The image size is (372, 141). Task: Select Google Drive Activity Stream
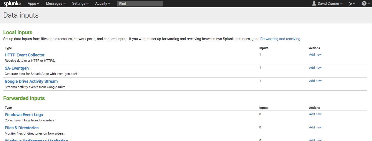[x=31, y=81]
